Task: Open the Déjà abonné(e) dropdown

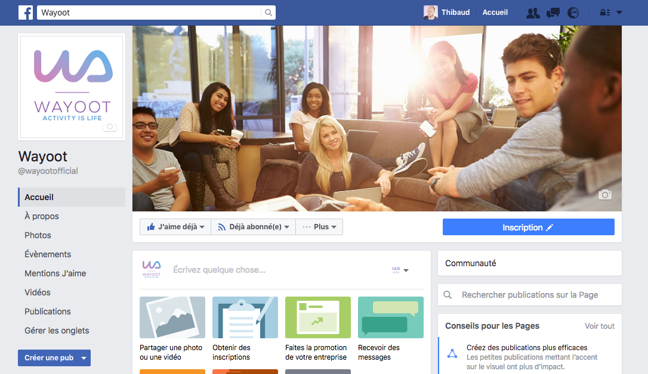Action: click(x=254, y=227)
